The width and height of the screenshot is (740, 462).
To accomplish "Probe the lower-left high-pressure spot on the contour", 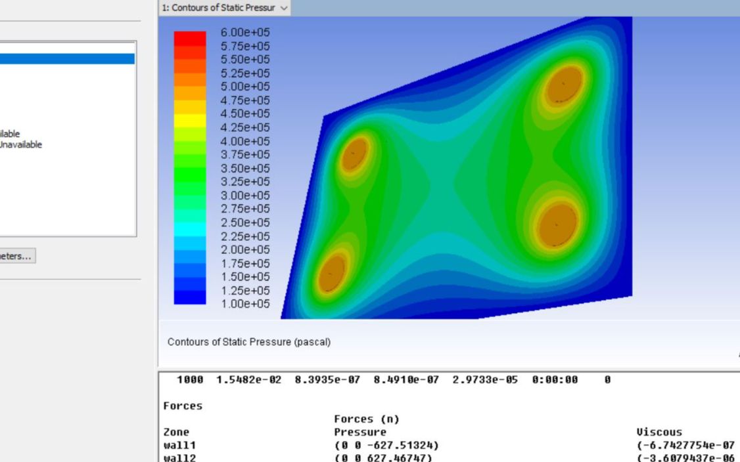I will tap(332, 272).
